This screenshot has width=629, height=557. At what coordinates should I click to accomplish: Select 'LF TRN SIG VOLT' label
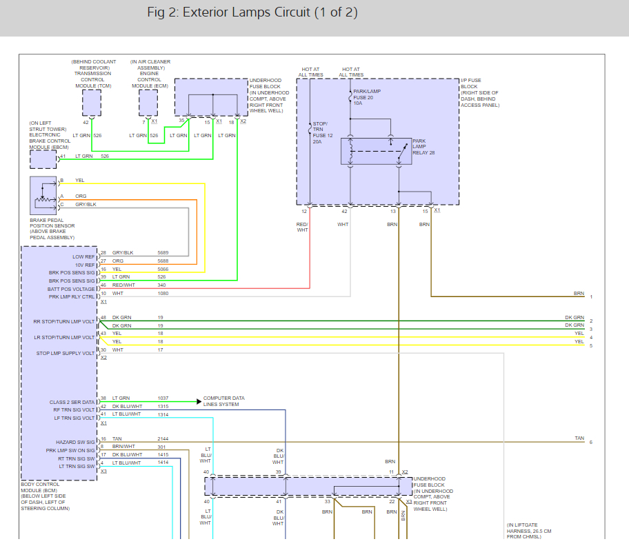(x=74, y=418)
